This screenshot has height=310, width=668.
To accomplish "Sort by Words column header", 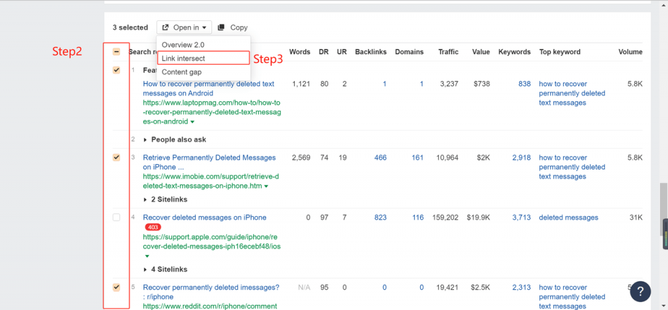I will [x=299, y=52].
